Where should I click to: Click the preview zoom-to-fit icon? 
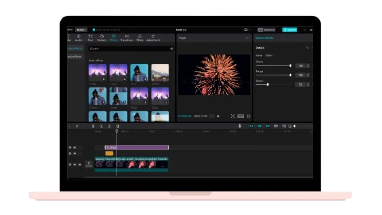[233, 116]
